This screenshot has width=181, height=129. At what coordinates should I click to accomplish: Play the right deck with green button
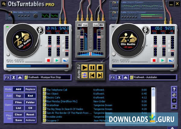(x=163, y=60)
